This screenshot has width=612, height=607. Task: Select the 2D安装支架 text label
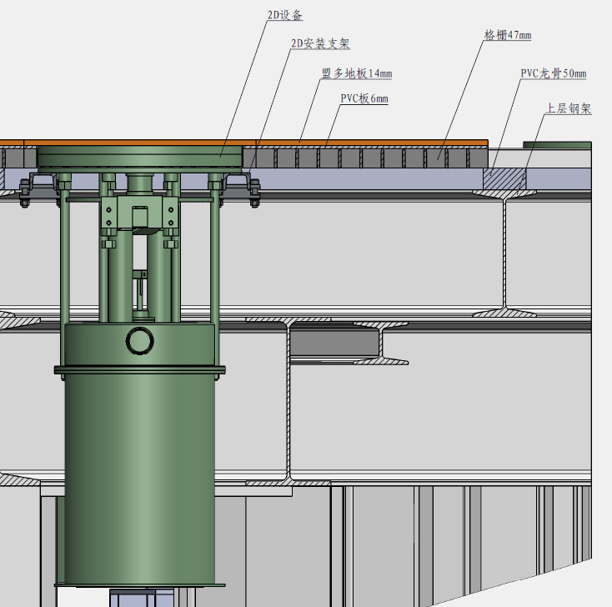pyautogui.click(x=319, y=43)
